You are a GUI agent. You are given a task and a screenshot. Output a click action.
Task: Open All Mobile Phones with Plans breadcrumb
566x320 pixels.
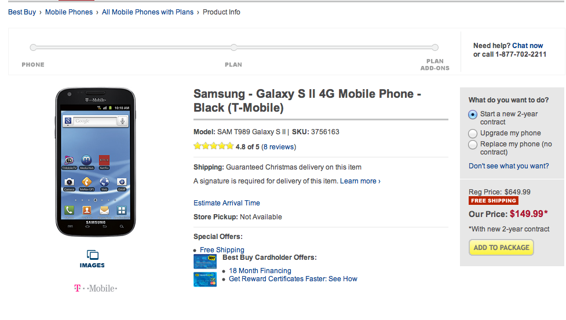click(148, 12)
